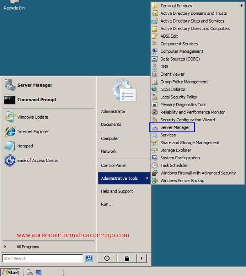The width and height of the screenshot is (246, 276).
Task: Click Show Desktop quick launch icon
Action: pos(39,272)
